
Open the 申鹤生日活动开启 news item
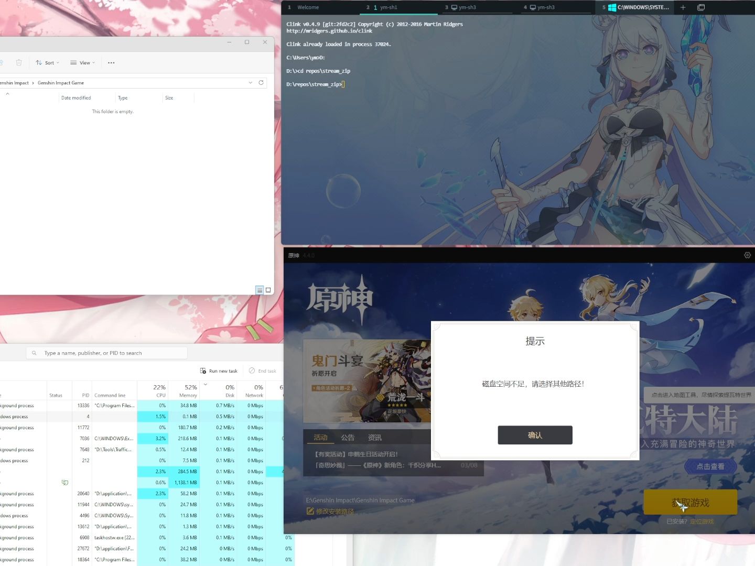(x=356, y=454)
